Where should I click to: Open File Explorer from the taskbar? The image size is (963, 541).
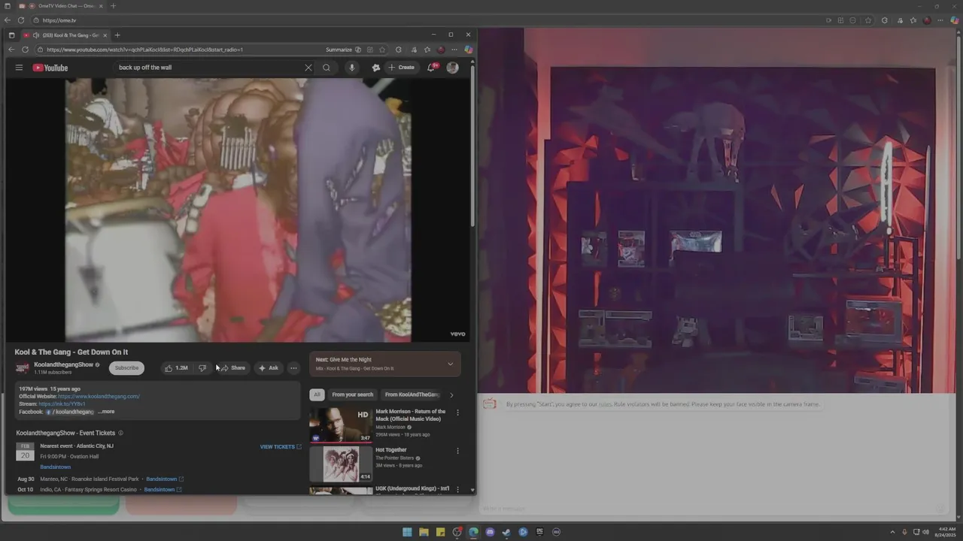pyautogui.click(x=424, y=532)
